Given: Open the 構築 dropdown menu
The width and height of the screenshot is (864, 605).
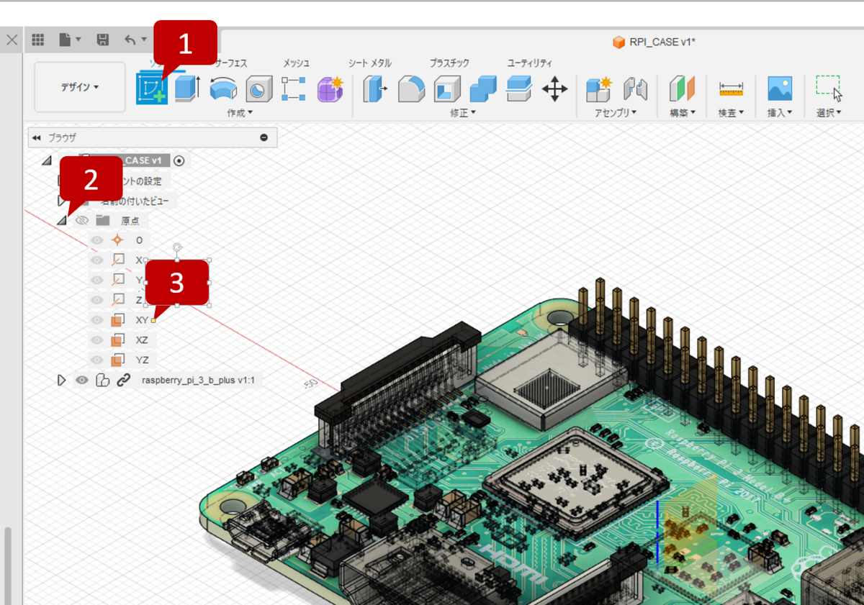Looking at the screenshot, I should point(683,113).
